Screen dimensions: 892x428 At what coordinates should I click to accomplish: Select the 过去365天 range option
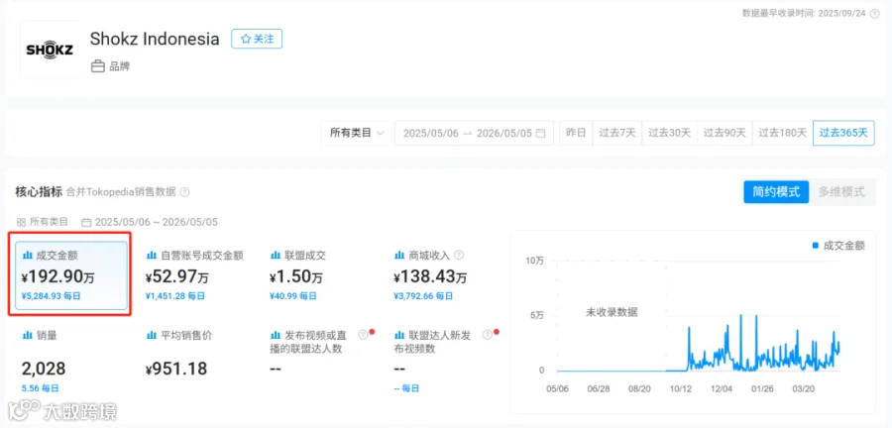(x=843, y=133)
